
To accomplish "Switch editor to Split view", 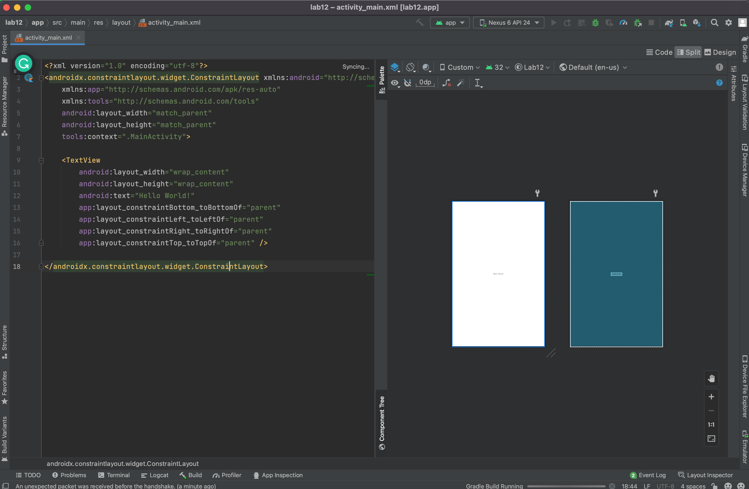I will pos(688,52).
